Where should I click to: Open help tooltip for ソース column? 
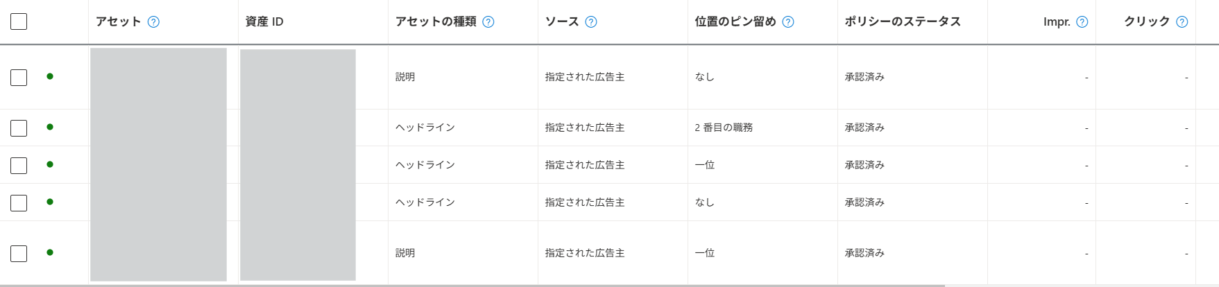(591, 22)
